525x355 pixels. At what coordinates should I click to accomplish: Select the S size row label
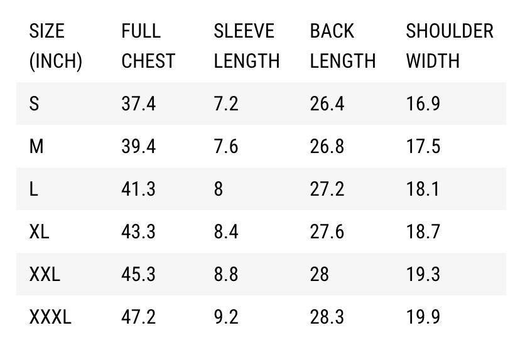point(35,103)
